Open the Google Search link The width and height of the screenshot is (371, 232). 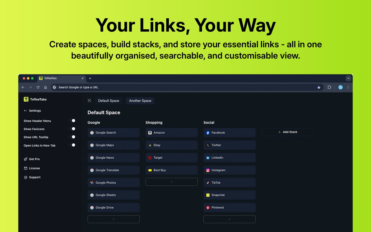[x=114, y=133]
